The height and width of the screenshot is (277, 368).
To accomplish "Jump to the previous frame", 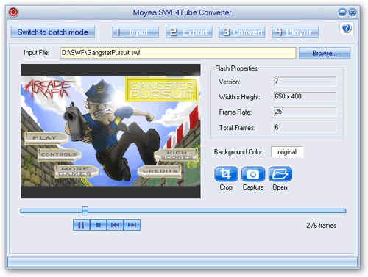I will pos(115,225).
